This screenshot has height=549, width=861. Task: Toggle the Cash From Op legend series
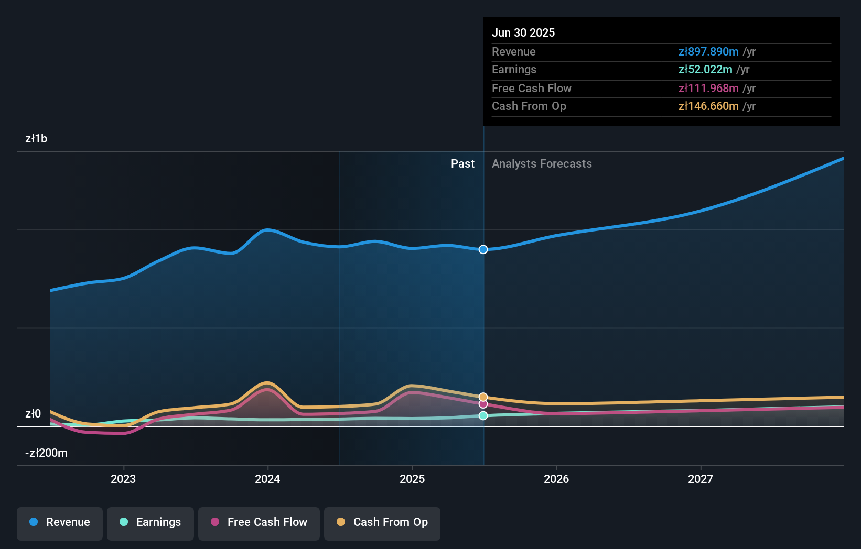382,523
